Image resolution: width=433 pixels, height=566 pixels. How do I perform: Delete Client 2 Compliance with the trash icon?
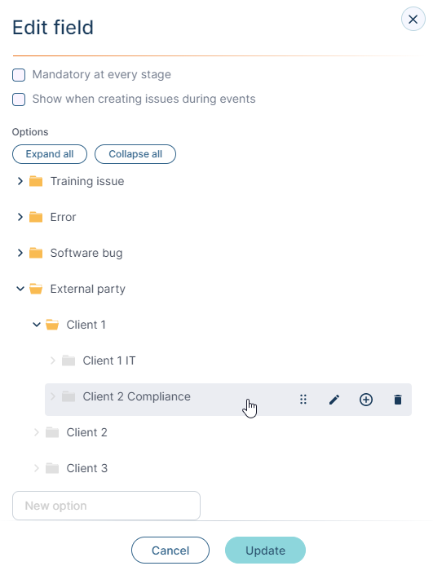pyautogui.click(x=398, y=400)
